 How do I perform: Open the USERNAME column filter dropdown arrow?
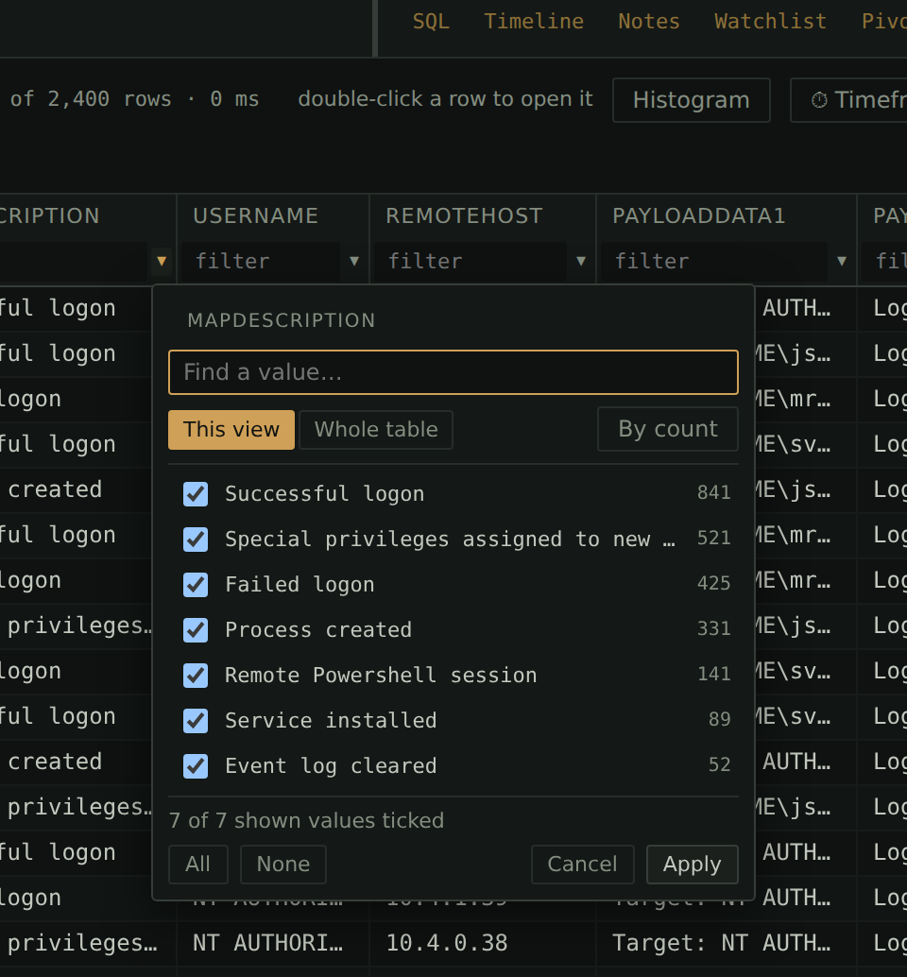click(x=354, y=261)
